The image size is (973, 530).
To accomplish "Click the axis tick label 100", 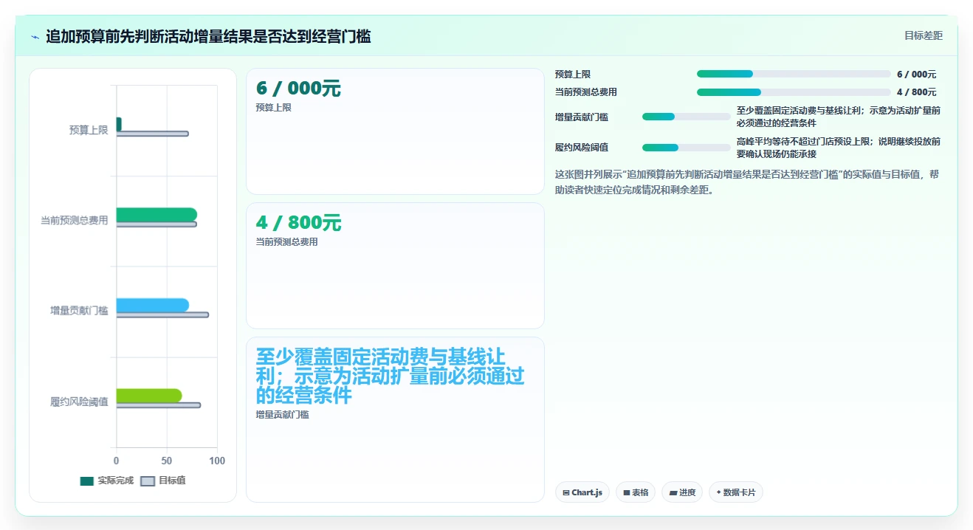I will tap(217, 461).
